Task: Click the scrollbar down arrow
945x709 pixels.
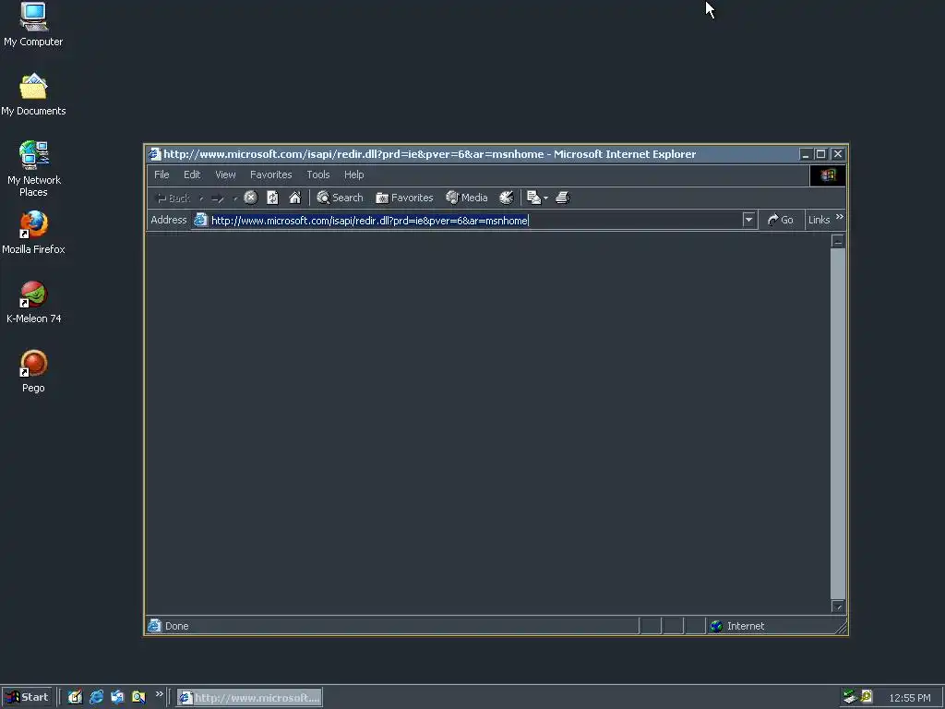Action: point(838,606)
